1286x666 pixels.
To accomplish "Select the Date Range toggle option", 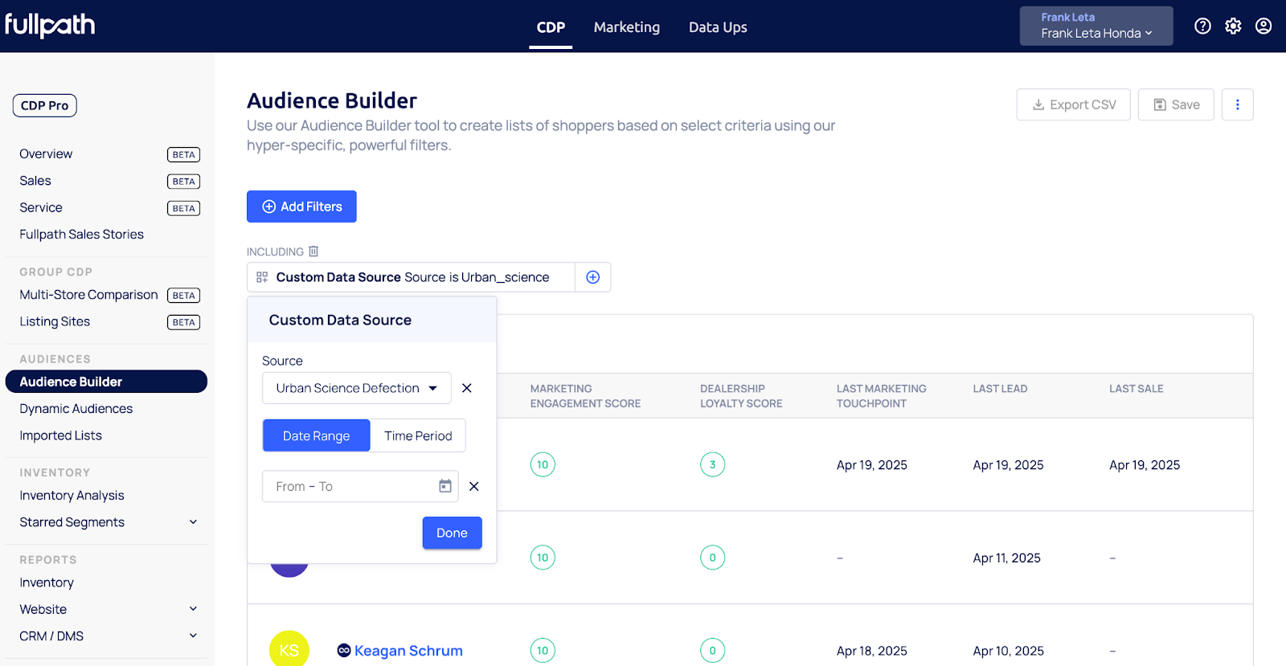I will 316,435.
